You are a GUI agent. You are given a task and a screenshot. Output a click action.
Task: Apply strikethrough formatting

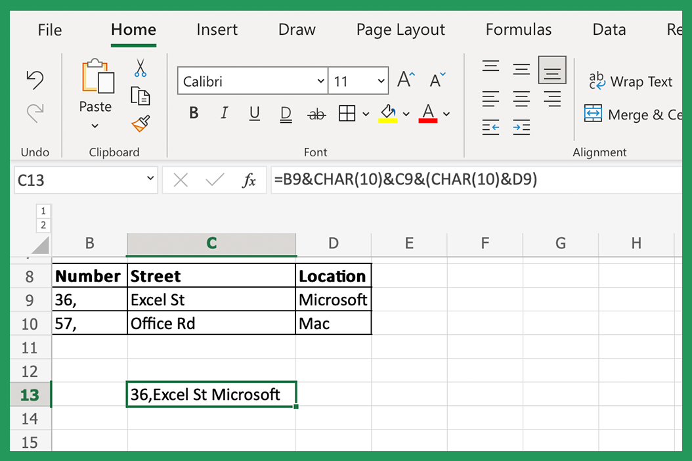[x=317, y=113]
